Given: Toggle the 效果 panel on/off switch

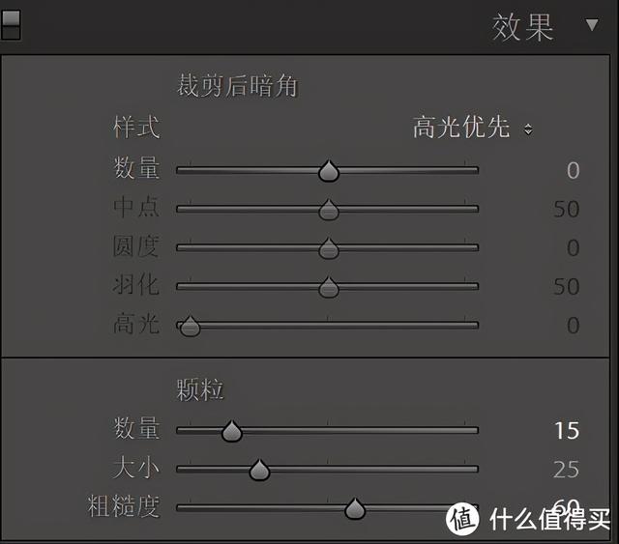Looking at the screenshot, I should (x=11, y=25).
